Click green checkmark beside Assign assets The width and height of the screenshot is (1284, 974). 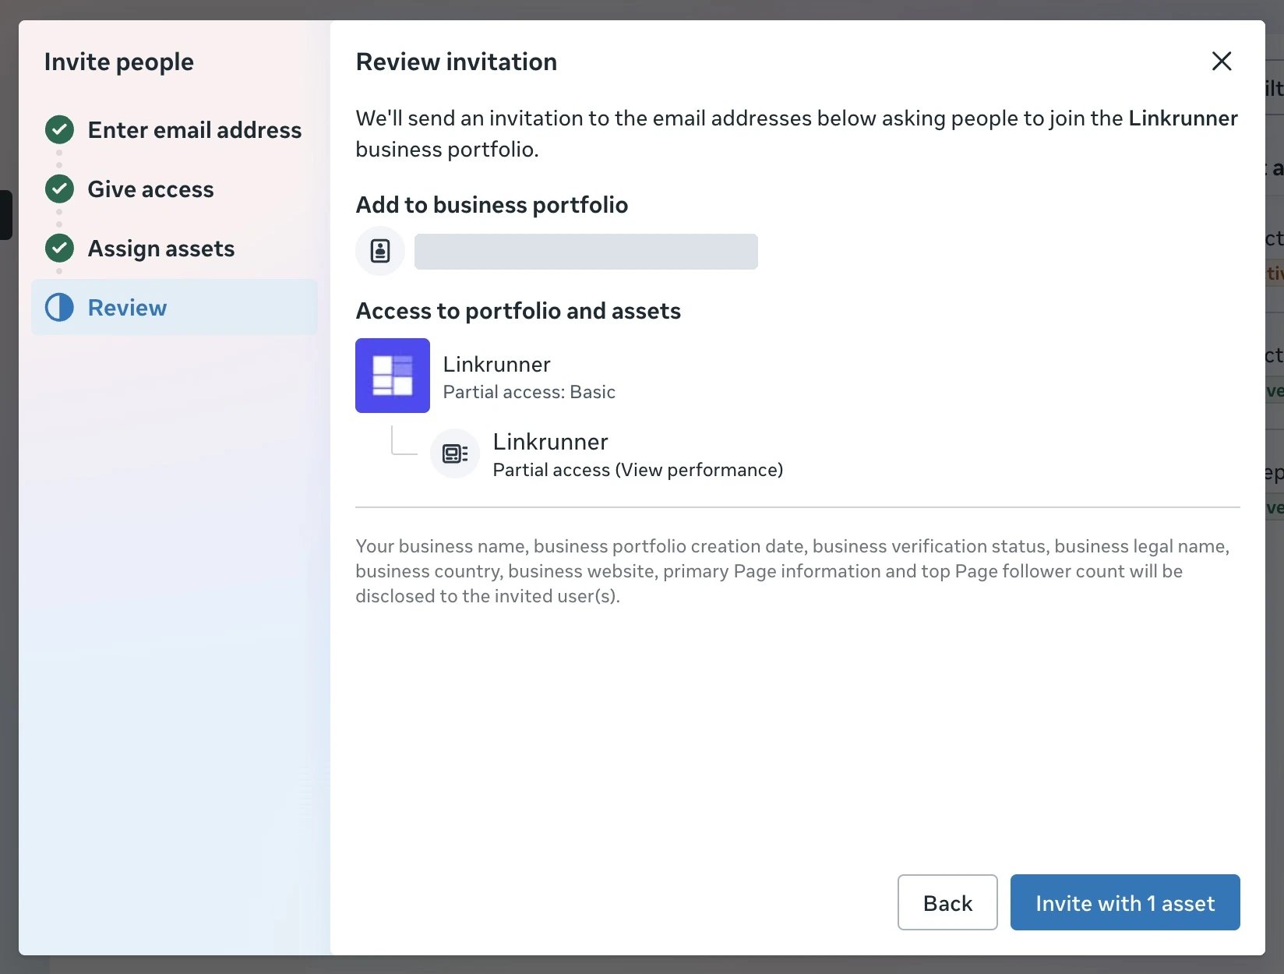click(x=59, y=248)
